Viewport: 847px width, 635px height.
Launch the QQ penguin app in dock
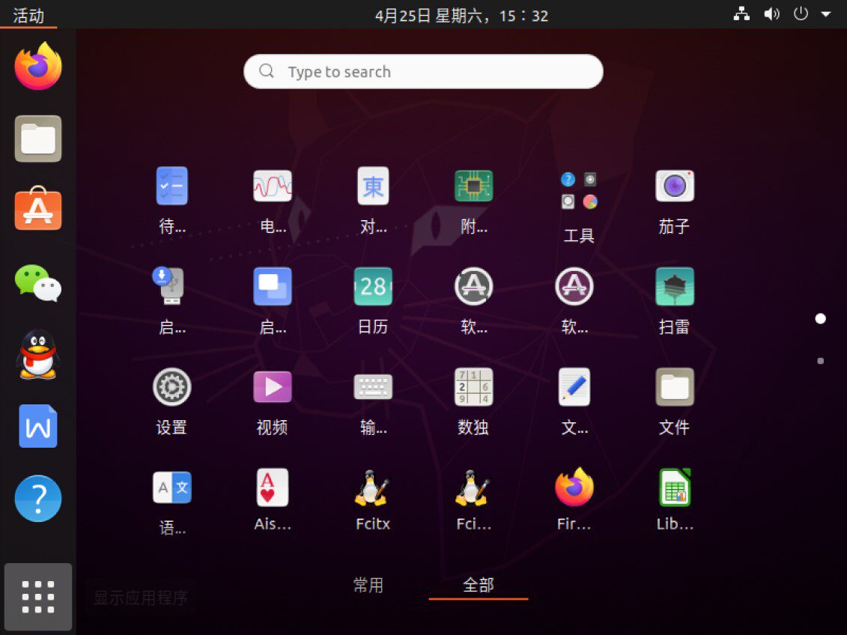click(x=37, y=354)
